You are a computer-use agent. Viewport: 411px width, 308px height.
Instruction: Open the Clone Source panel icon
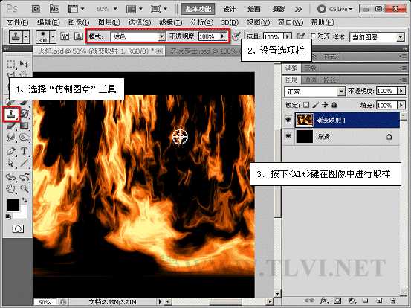[78, 36]
